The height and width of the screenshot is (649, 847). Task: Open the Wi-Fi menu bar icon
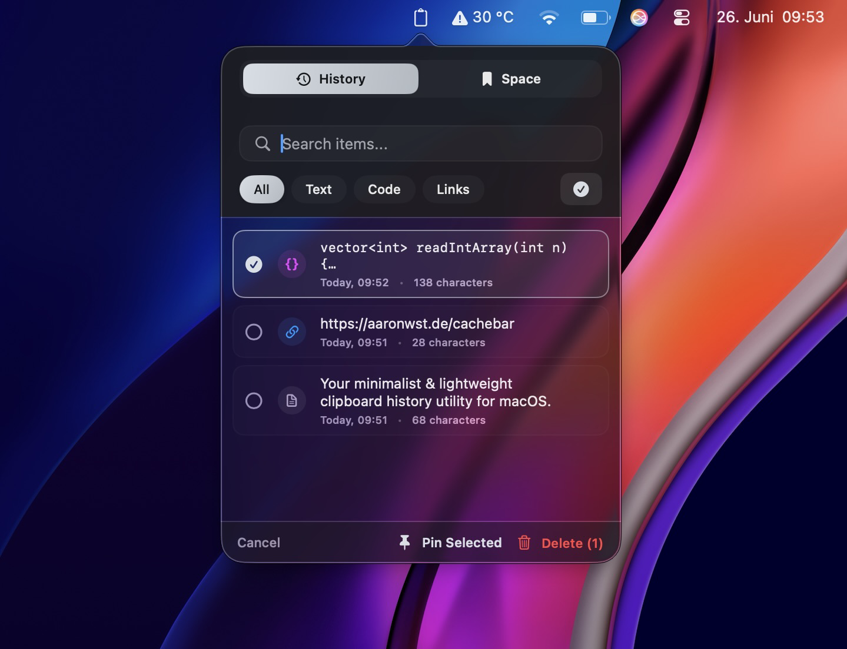pos(549,18)
